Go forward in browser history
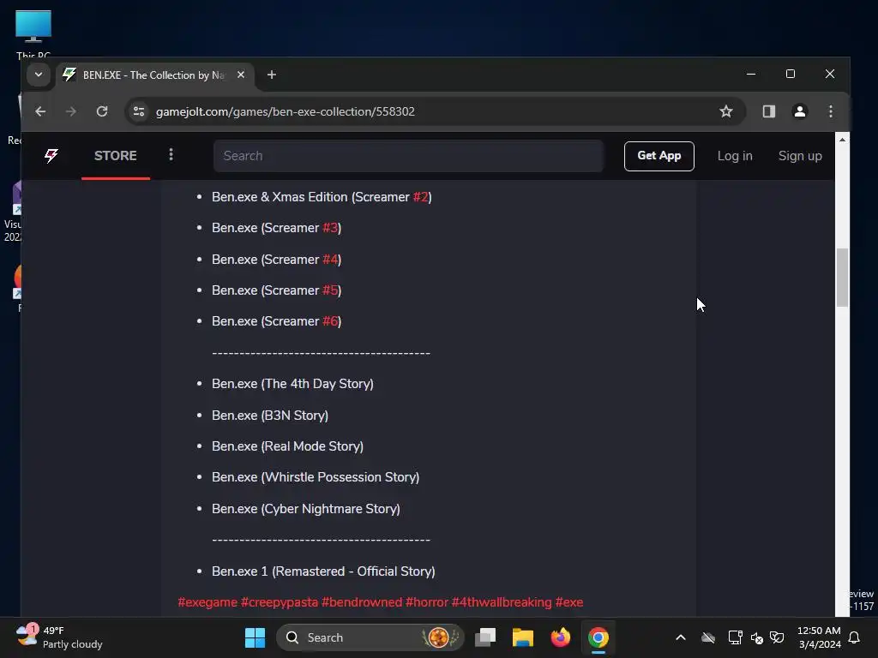 coord(70,111)
